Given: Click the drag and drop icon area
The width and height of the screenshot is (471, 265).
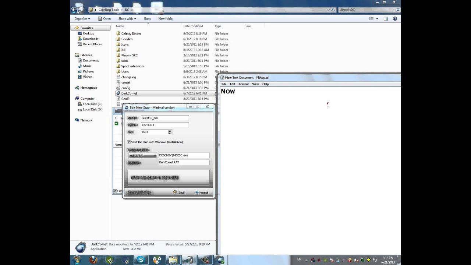Looking at the screenshot, I should (x=169, y=178).
